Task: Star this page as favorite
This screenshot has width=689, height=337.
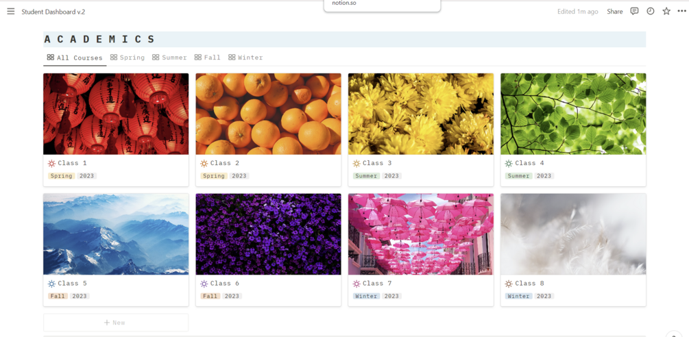Action: click(666, 12)
